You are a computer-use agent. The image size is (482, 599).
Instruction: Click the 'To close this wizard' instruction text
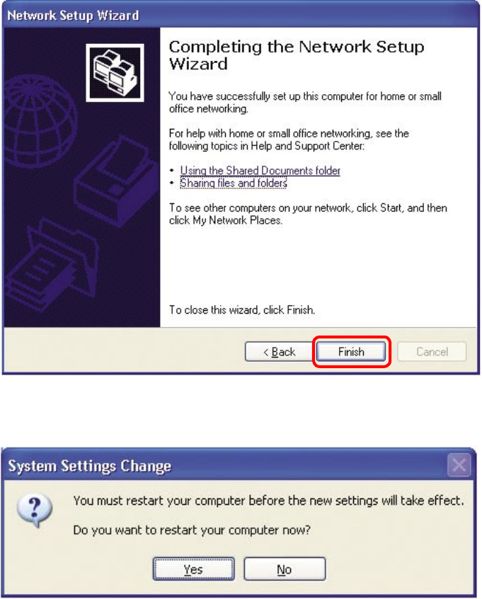[x=242, y=310]
